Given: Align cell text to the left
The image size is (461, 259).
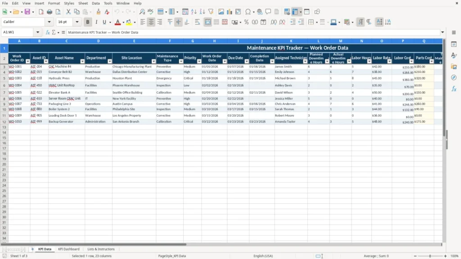Looking at the screenshot, I should click(x=143, y=22).
